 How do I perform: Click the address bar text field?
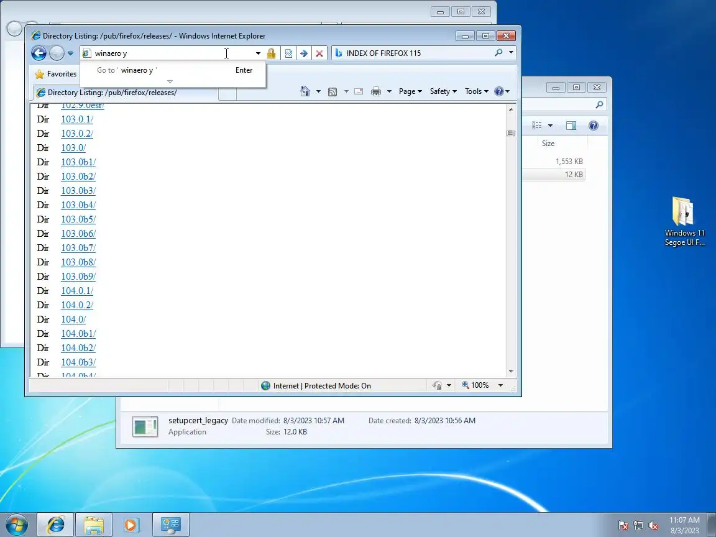(x=167, y=53)
